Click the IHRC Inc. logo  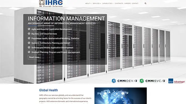(x=51, y=4)
